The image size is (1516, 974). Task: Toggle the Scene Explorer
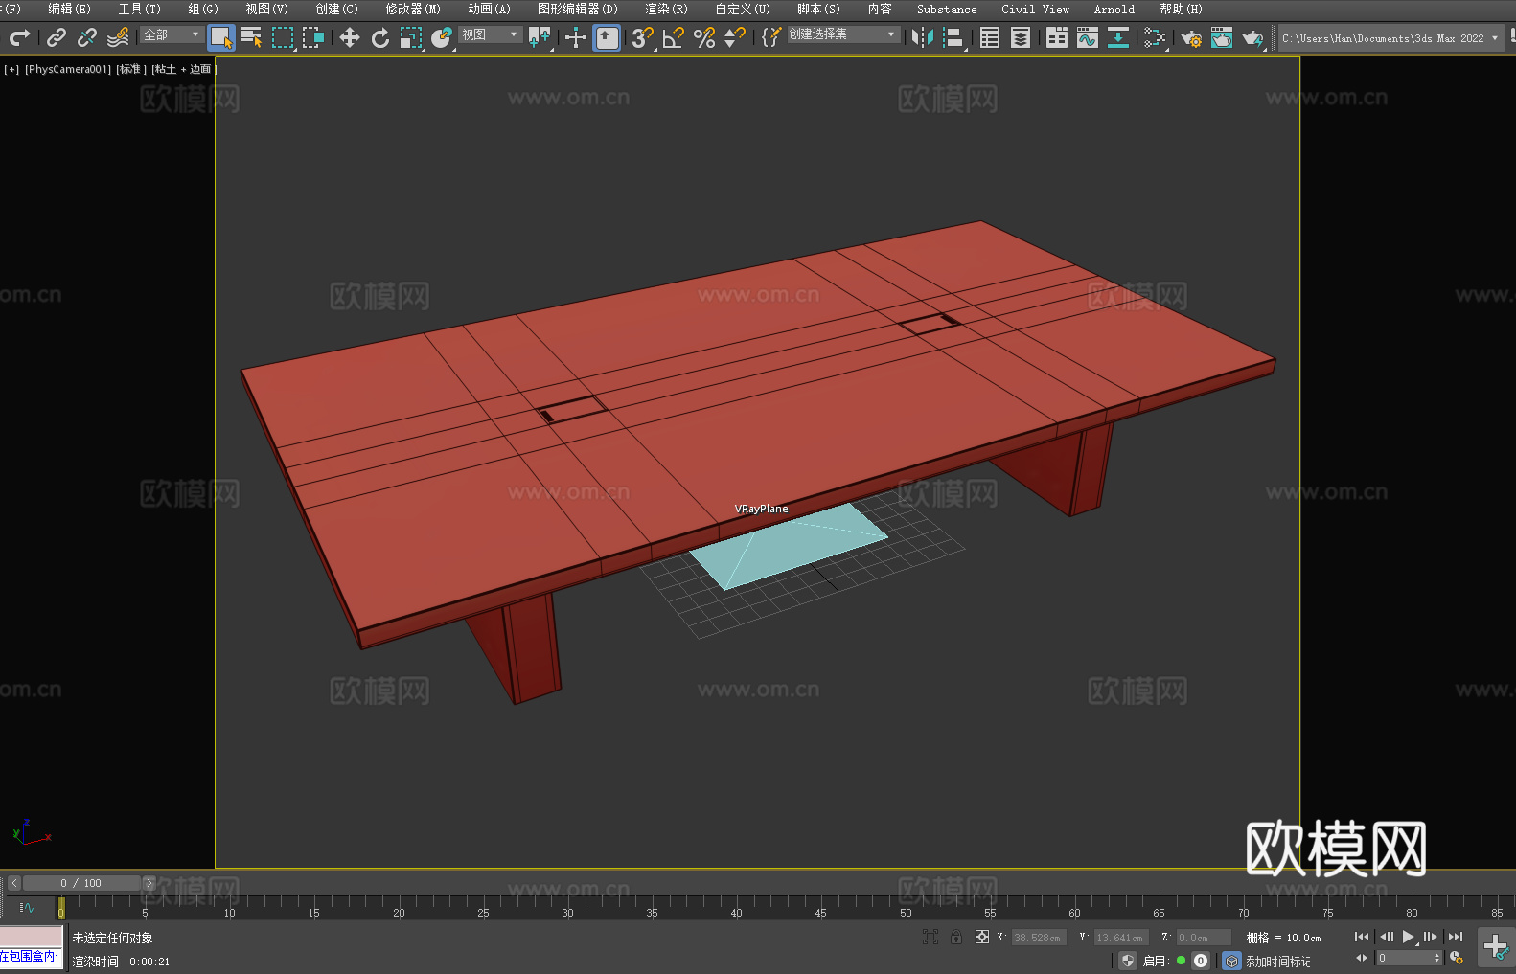point(990,37)
